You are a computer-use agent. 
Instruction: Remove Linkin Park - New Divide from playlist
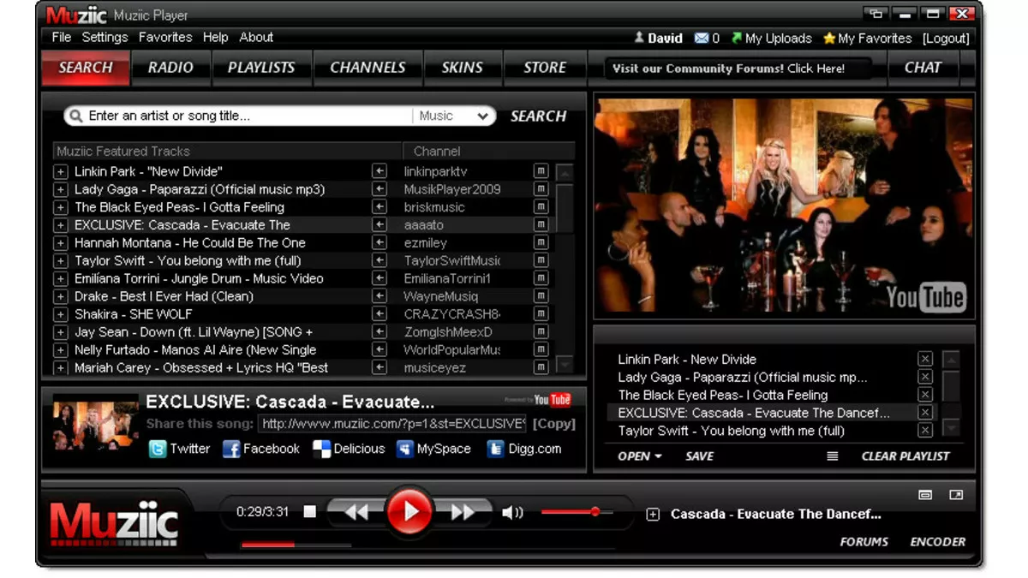pyautogui.click(x=925, y=359)
